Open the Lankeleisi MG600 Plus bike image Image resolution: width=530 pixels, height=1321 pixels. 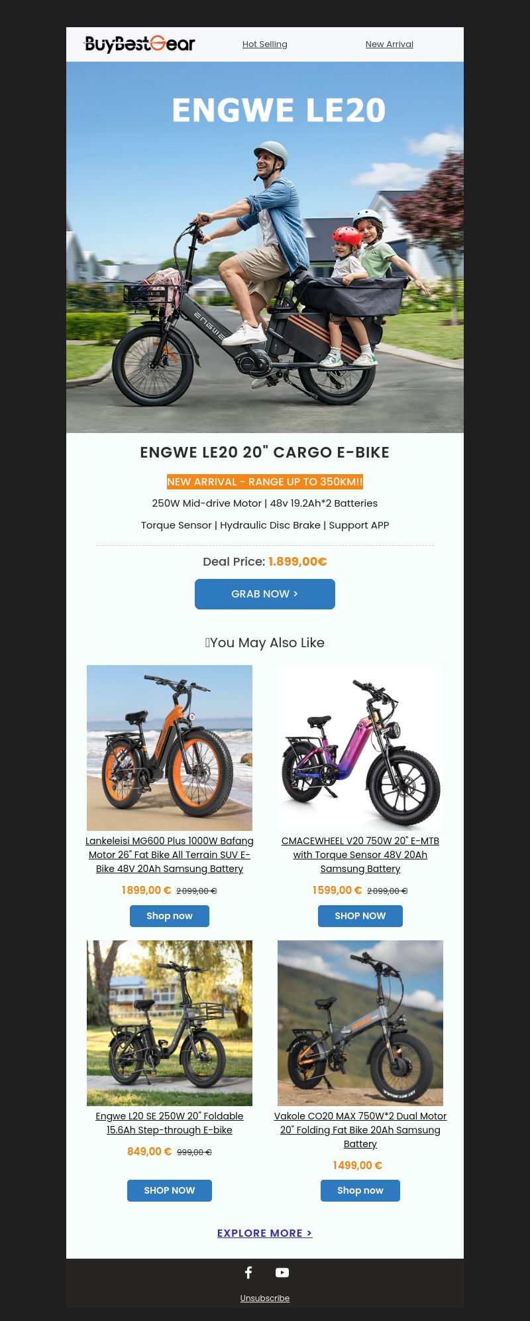click(x=170, y=748)
